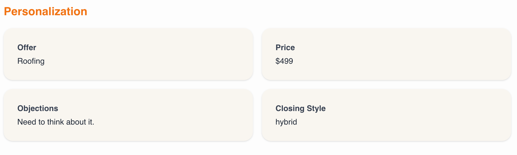Click the Price label
The image size is (517, 155).
pyautogui.click(x=285, y=47)
